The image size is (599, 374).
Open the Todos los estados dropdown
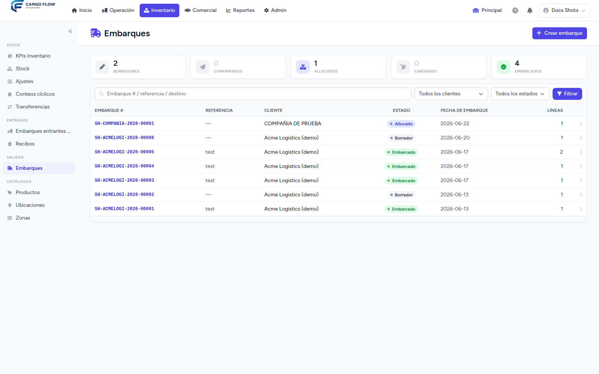[x=520, y=94]
